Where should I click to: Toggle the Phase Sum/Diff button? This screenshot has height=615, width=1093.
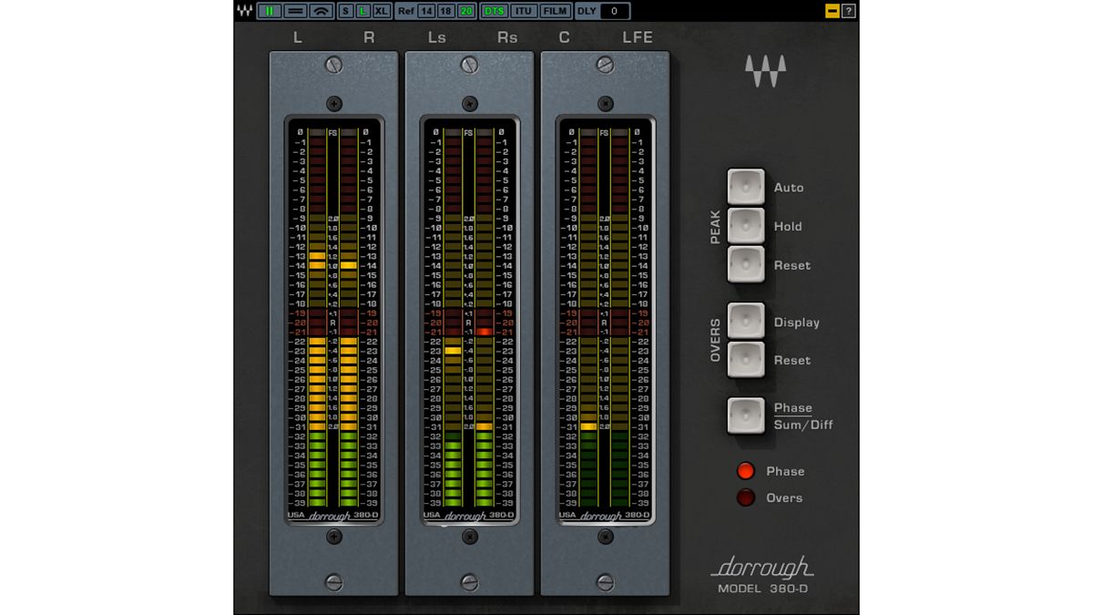click(746, 416)
